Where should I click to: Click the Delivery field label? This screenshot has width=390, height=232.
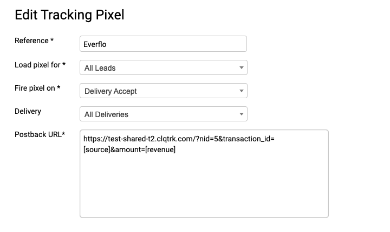(x=28, y=111)
